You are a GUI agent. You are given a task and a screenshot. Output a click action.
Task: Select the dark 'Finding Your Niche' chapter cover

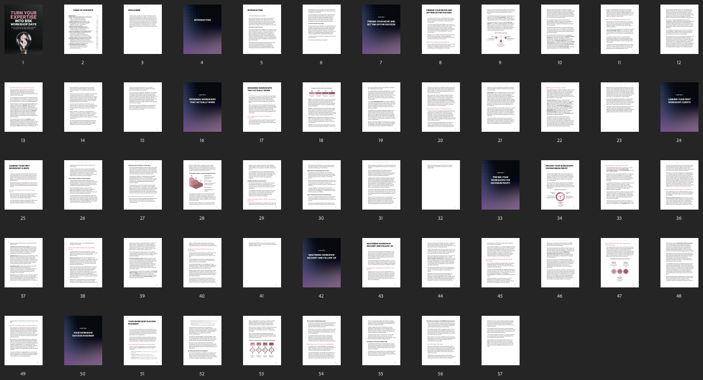click(381, 30)
